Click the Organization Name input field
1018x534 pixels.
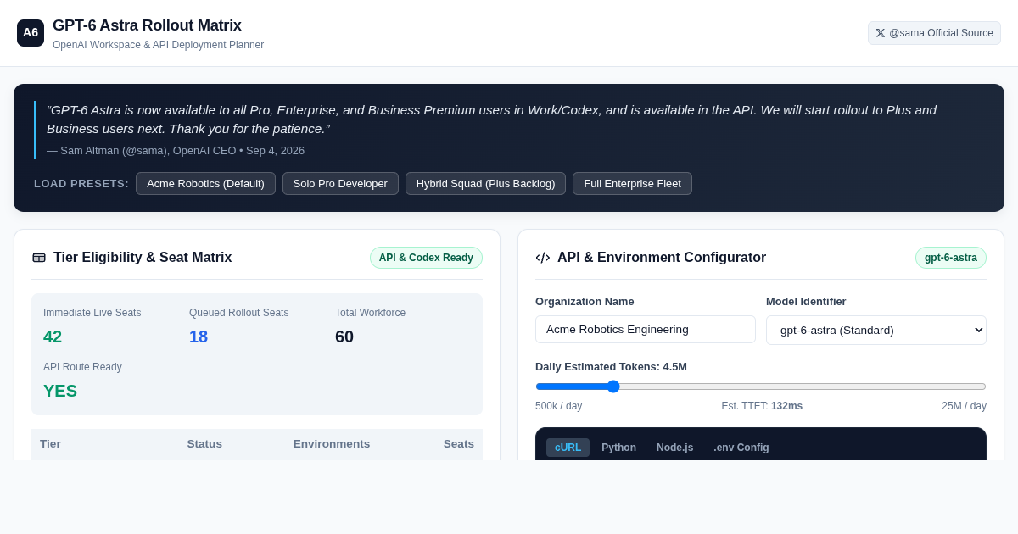[x=646, y=329]
